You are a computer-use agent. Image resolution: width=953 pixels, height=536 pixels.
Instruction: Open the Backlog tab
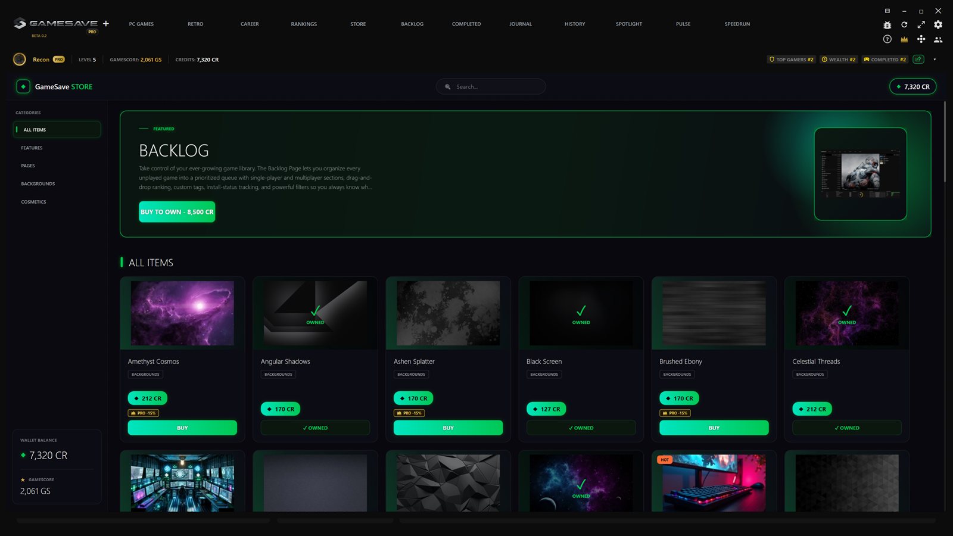(x=412, y=24)
